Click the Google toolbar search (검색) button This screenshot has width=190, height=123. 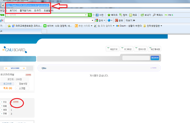[99, 20]
